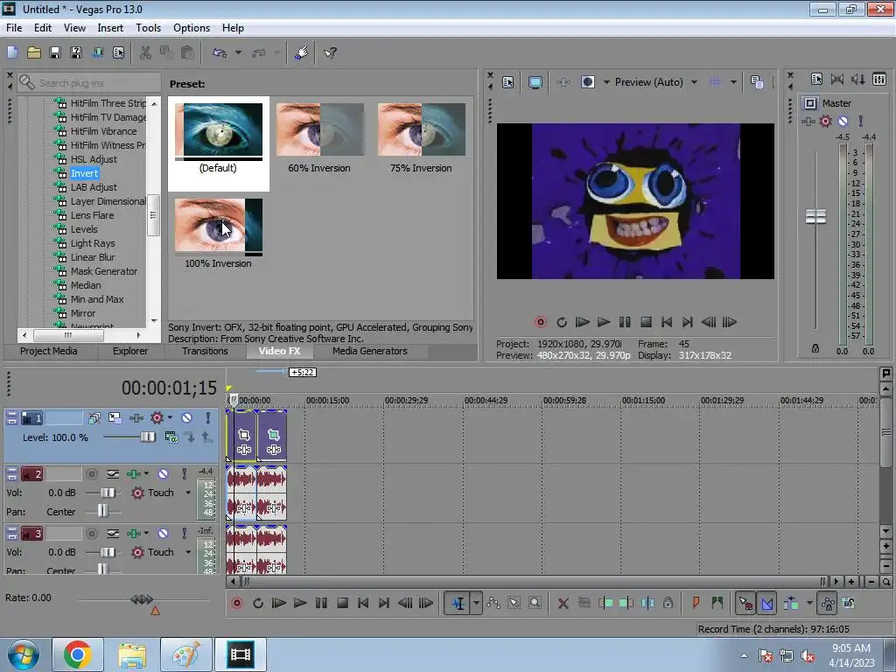Switch to the Media Generators tab
The height and width of the screenshot is (672, 896).
370,352
